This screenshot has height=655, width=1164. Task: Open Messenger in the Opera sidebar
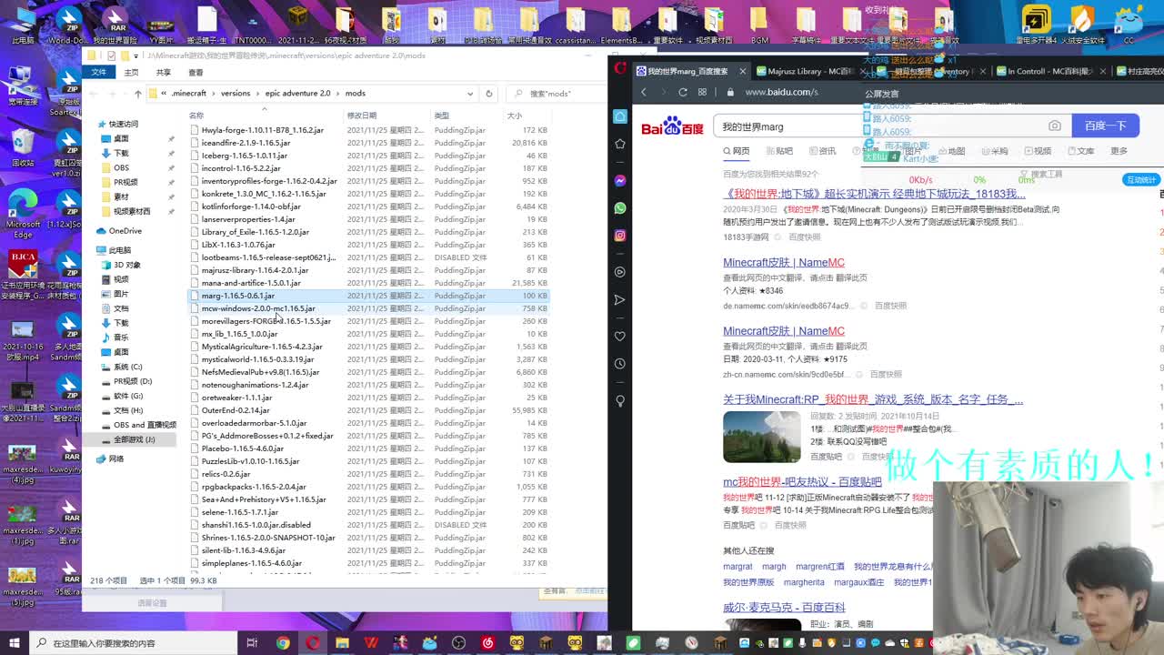620,181
